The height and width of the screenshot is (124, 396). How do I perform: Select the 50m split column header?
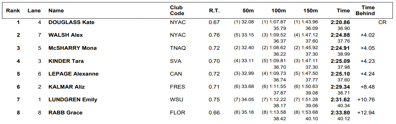pyautogui.click(x=248, y=11)
